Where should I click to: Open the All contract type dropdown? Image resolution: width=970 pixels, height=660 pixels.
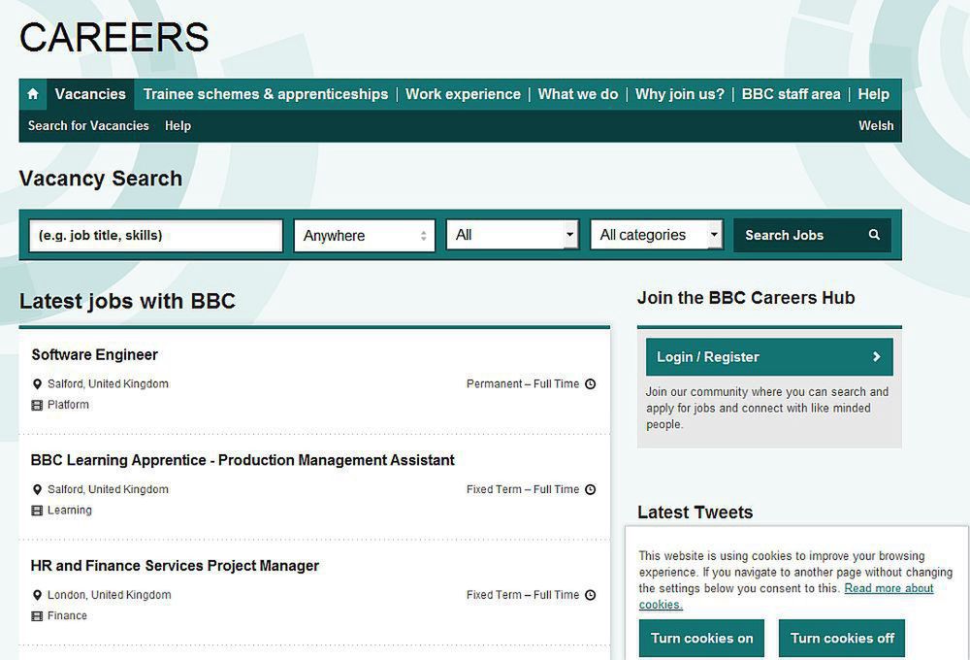(x=512, y=235)
